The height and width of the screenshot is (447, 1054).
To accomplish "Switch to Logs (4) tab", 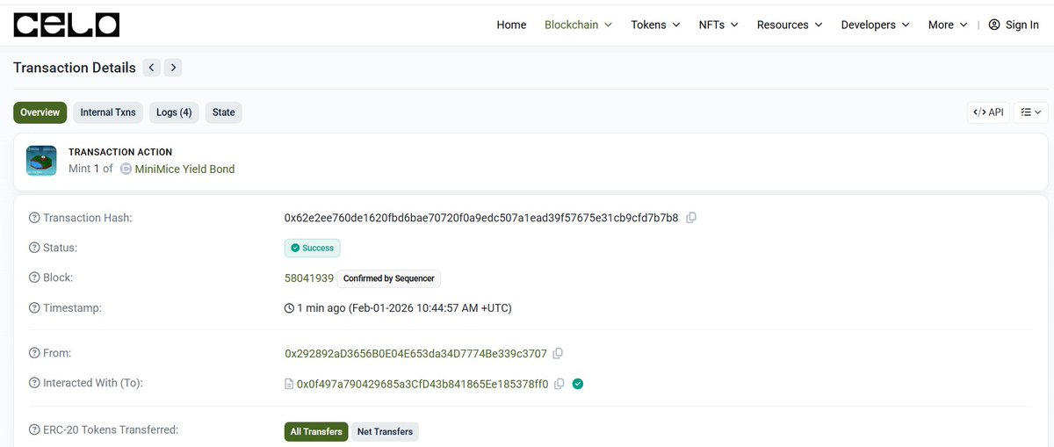I will (174, 112).
